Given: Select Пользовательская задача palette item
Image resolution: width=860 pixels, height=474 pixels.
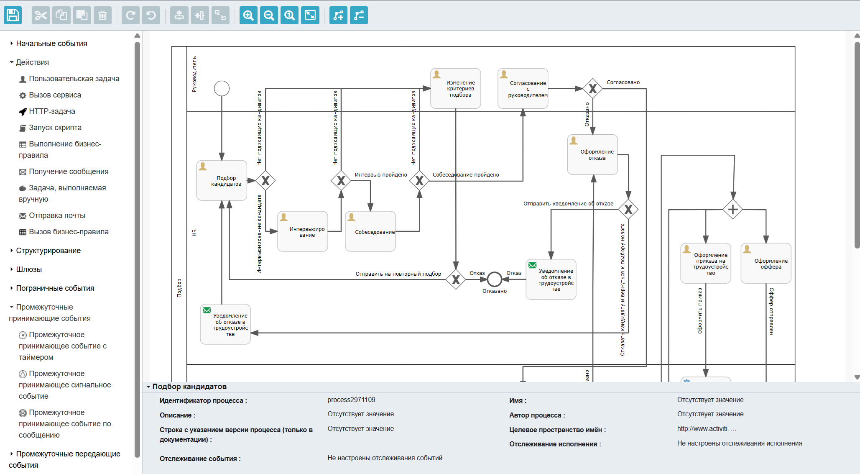Looking at the screenshot, I should [69, 79].
